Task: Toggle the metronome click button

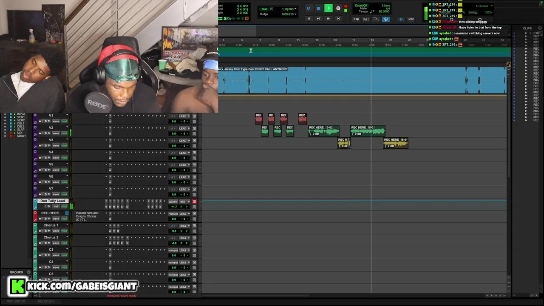Action: [x=366, y=19]
